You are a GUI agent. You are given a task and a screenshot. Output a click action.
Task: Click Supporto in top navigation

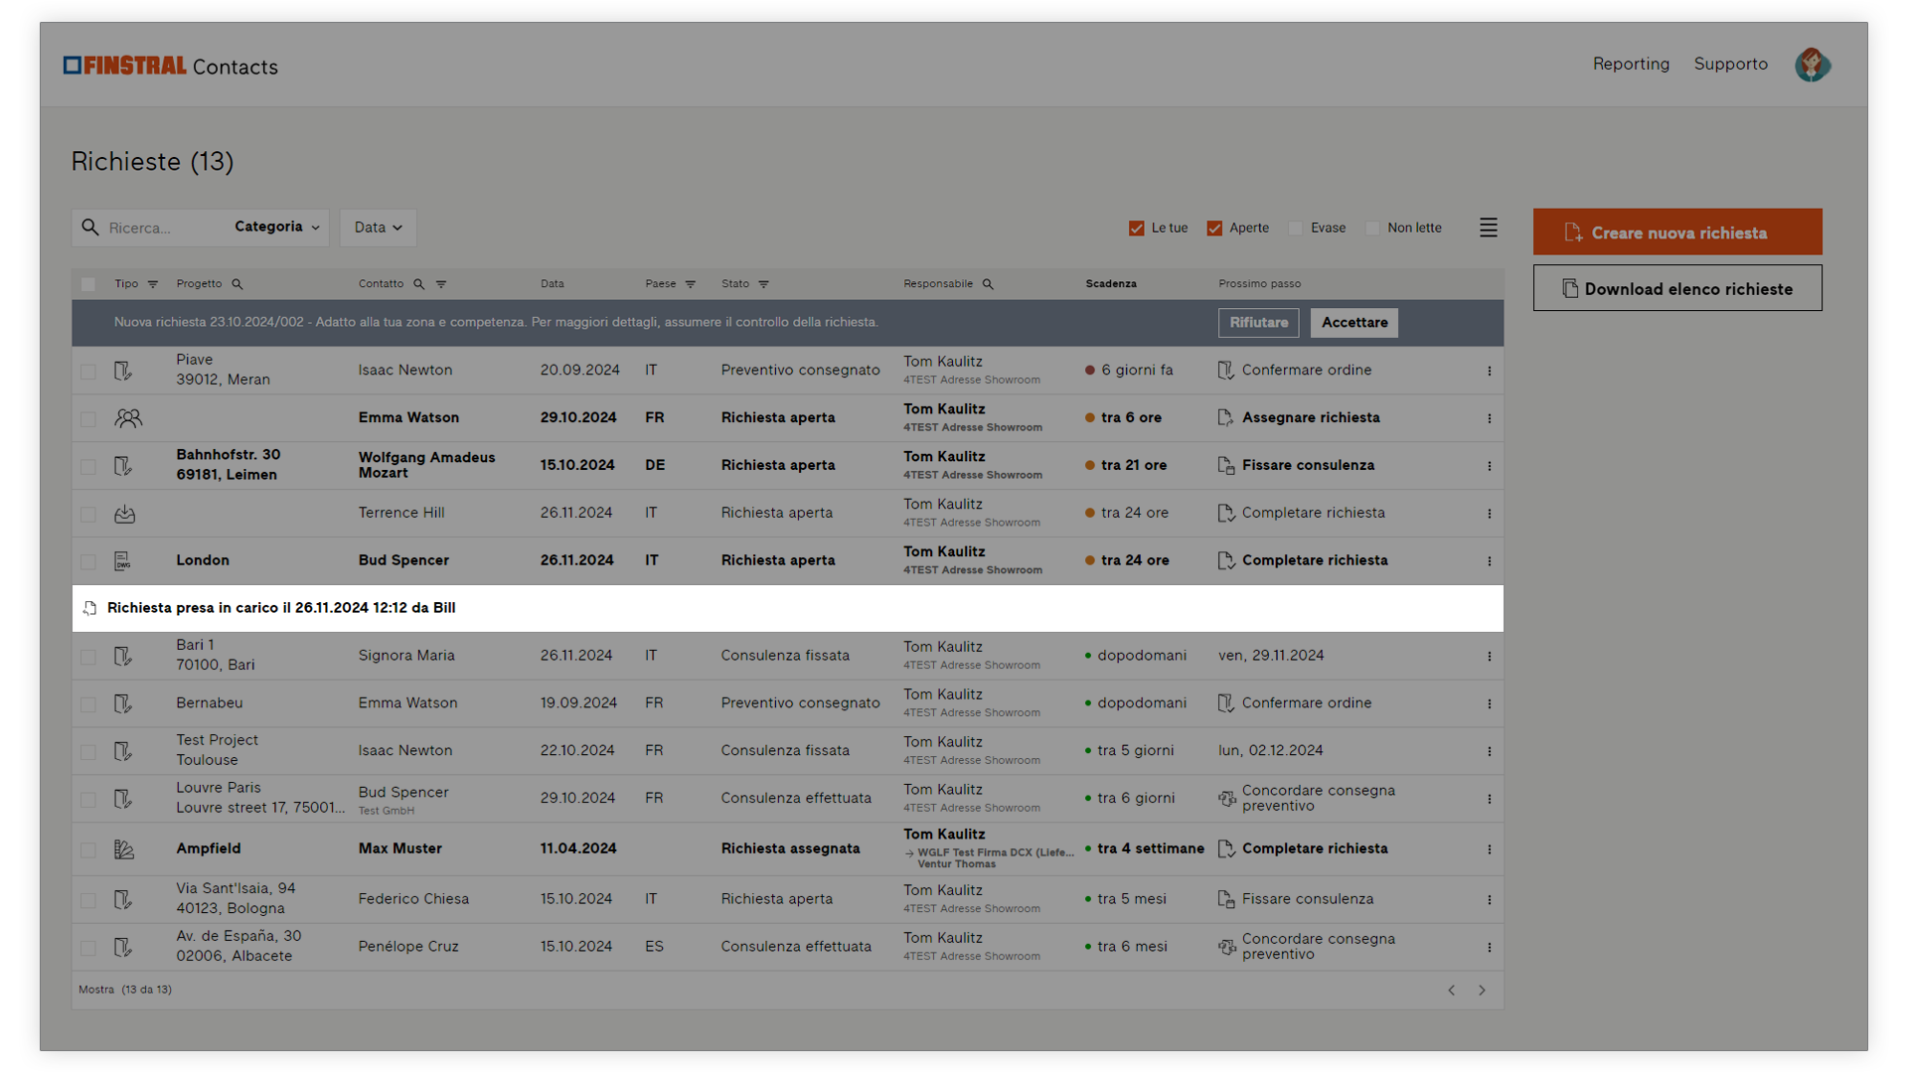(1730, 64)
